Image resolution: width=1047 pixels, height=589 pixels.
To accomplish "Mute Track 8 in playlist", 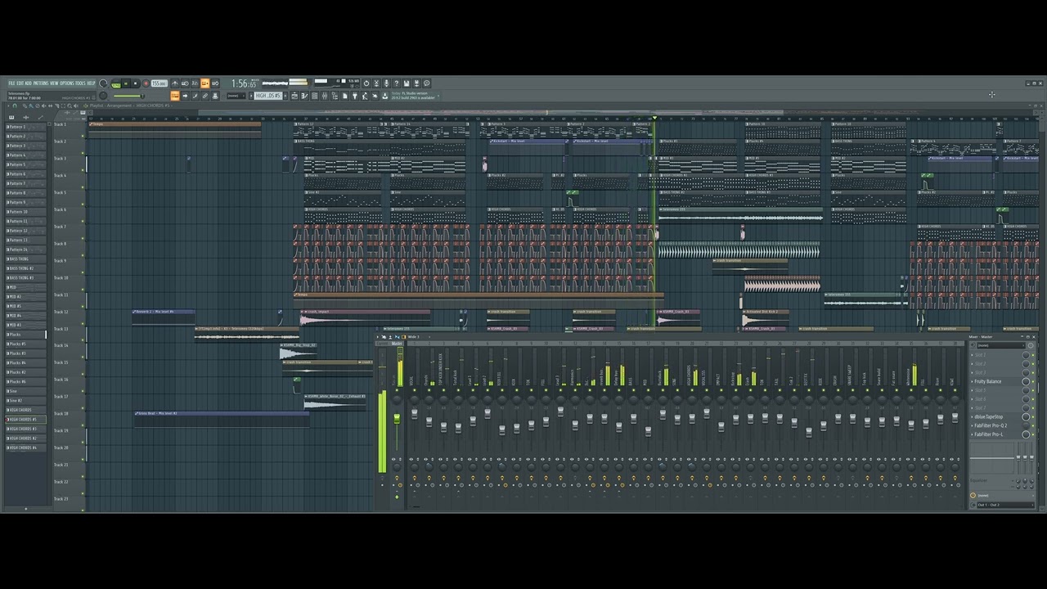I will pos(83,255).
